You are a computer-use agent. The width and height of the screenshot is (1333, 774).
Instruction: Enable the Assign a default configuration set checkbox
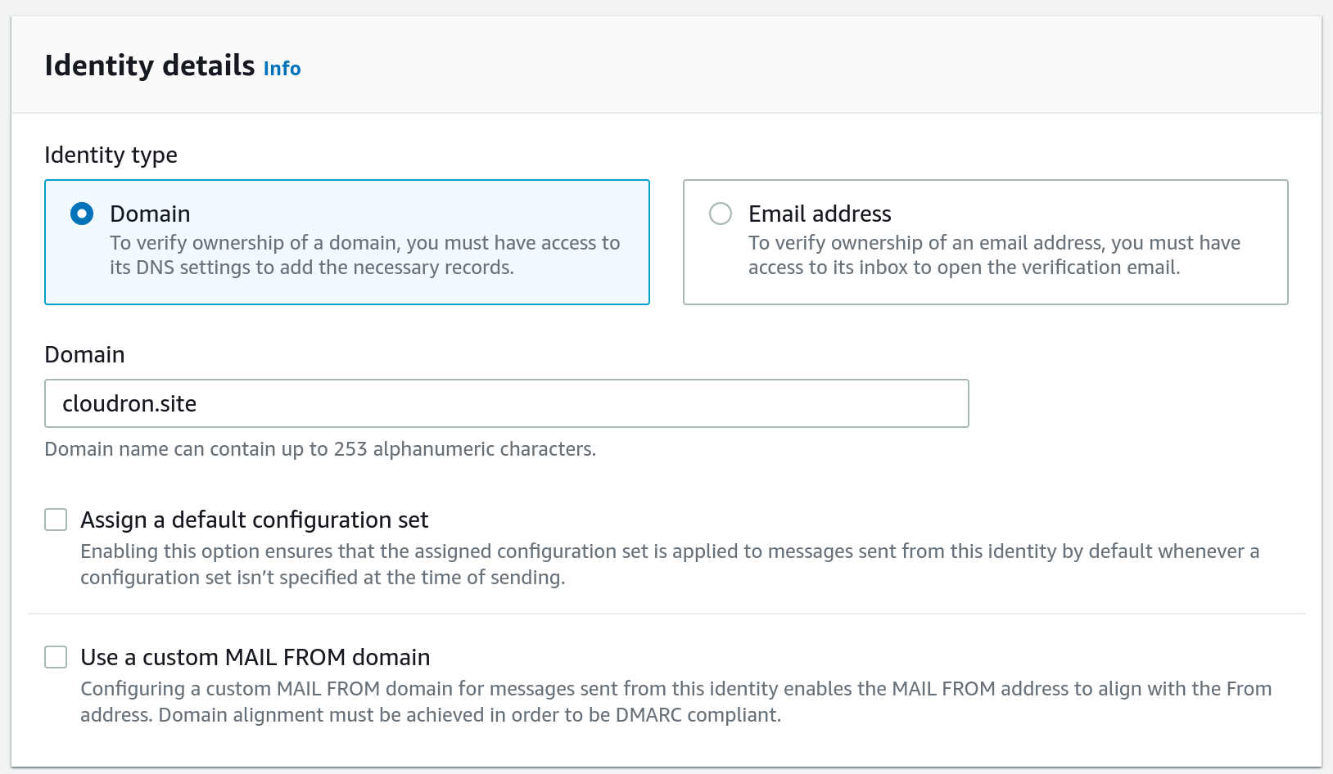tap(56, 520)
